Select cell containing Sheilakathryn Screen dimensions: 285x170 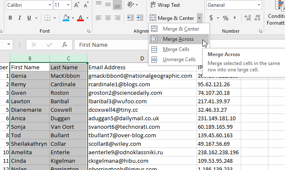point(30,144)
